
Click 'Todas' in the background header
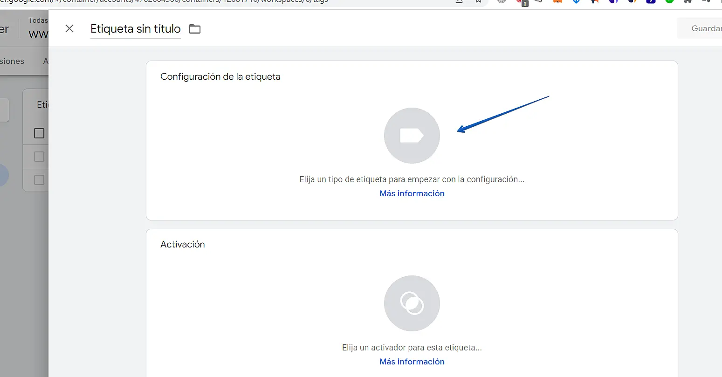pyautogui.click(x=38, y=21)
